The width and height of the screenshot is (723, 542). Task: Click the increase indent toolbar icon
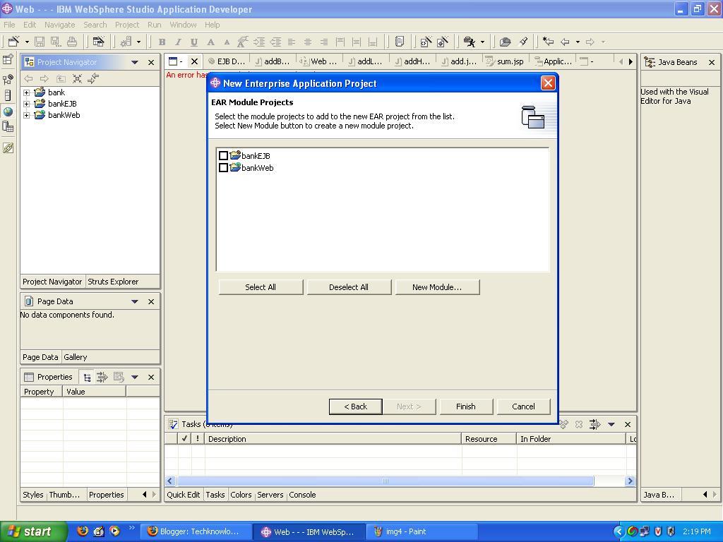(x=259, y=42)
